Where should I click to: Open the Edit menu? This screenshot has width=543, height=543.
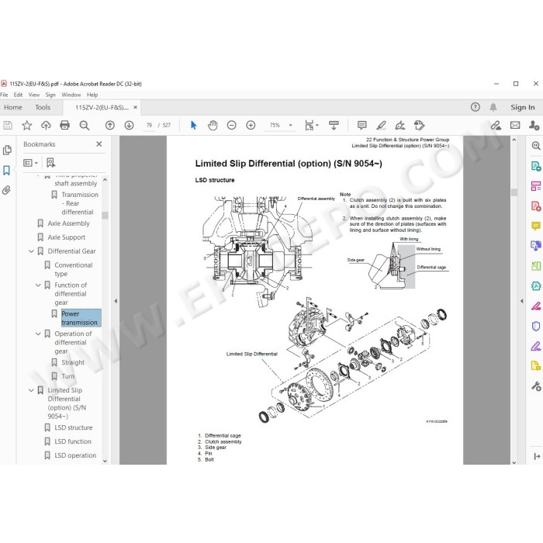(x=18, y=95)
